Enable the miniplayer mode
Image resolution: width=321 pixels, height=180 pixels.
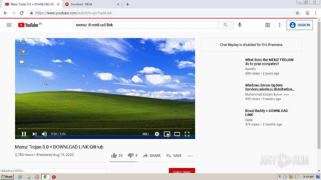(167, 134)
